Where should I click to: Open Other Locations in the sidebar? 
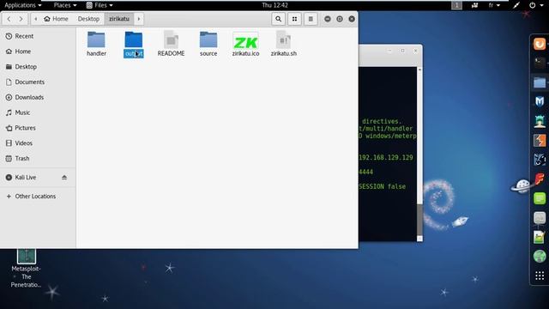(x=38, y=197)
